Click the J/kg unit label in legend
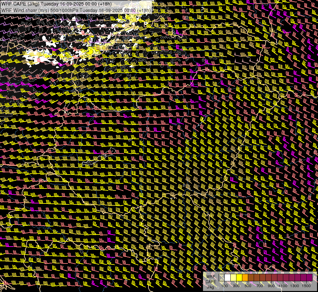The image size is (318, 292). coord(210,287)
